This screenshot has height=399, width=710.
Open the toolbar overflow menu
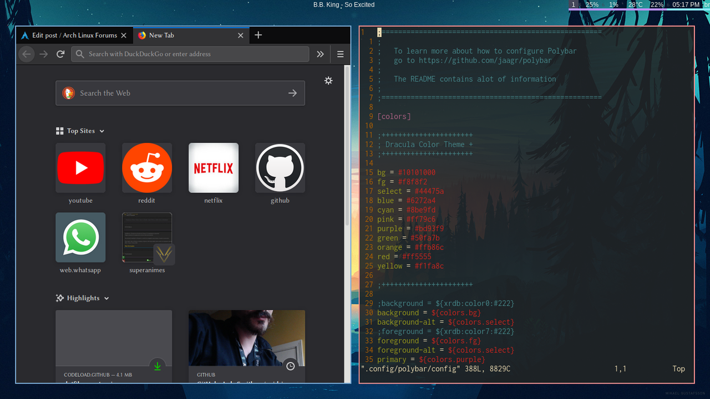pos(320,54)
